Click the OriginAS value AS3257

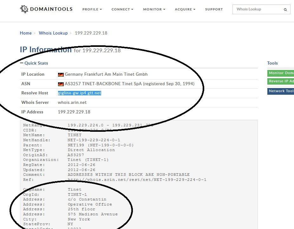click(x=76, y=155)
